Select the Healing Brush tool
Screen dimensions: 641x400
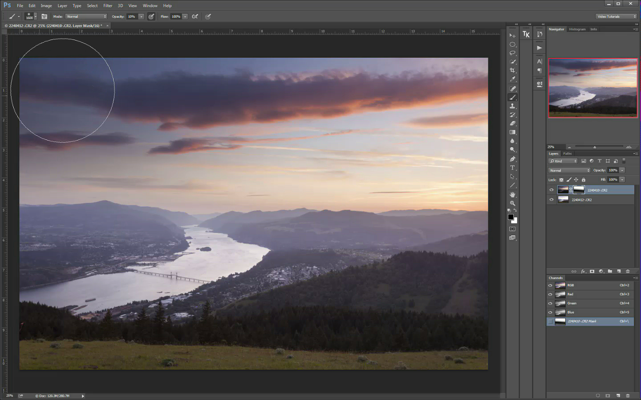pos(512,88)
